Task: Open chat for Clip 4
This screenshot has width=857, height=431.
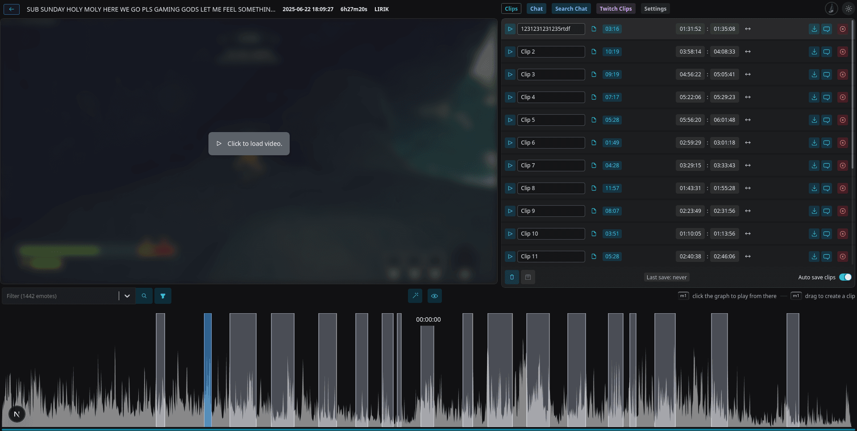Action: tap(827, 97)
